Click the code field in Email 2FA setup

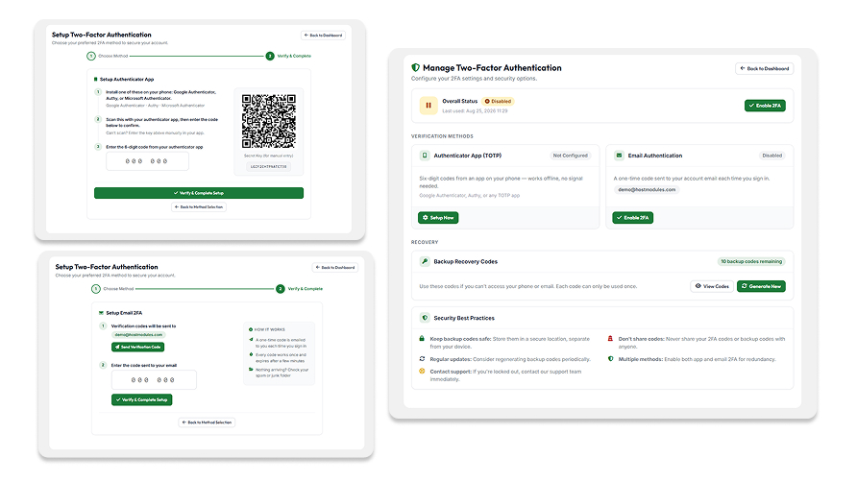point(154,380)
